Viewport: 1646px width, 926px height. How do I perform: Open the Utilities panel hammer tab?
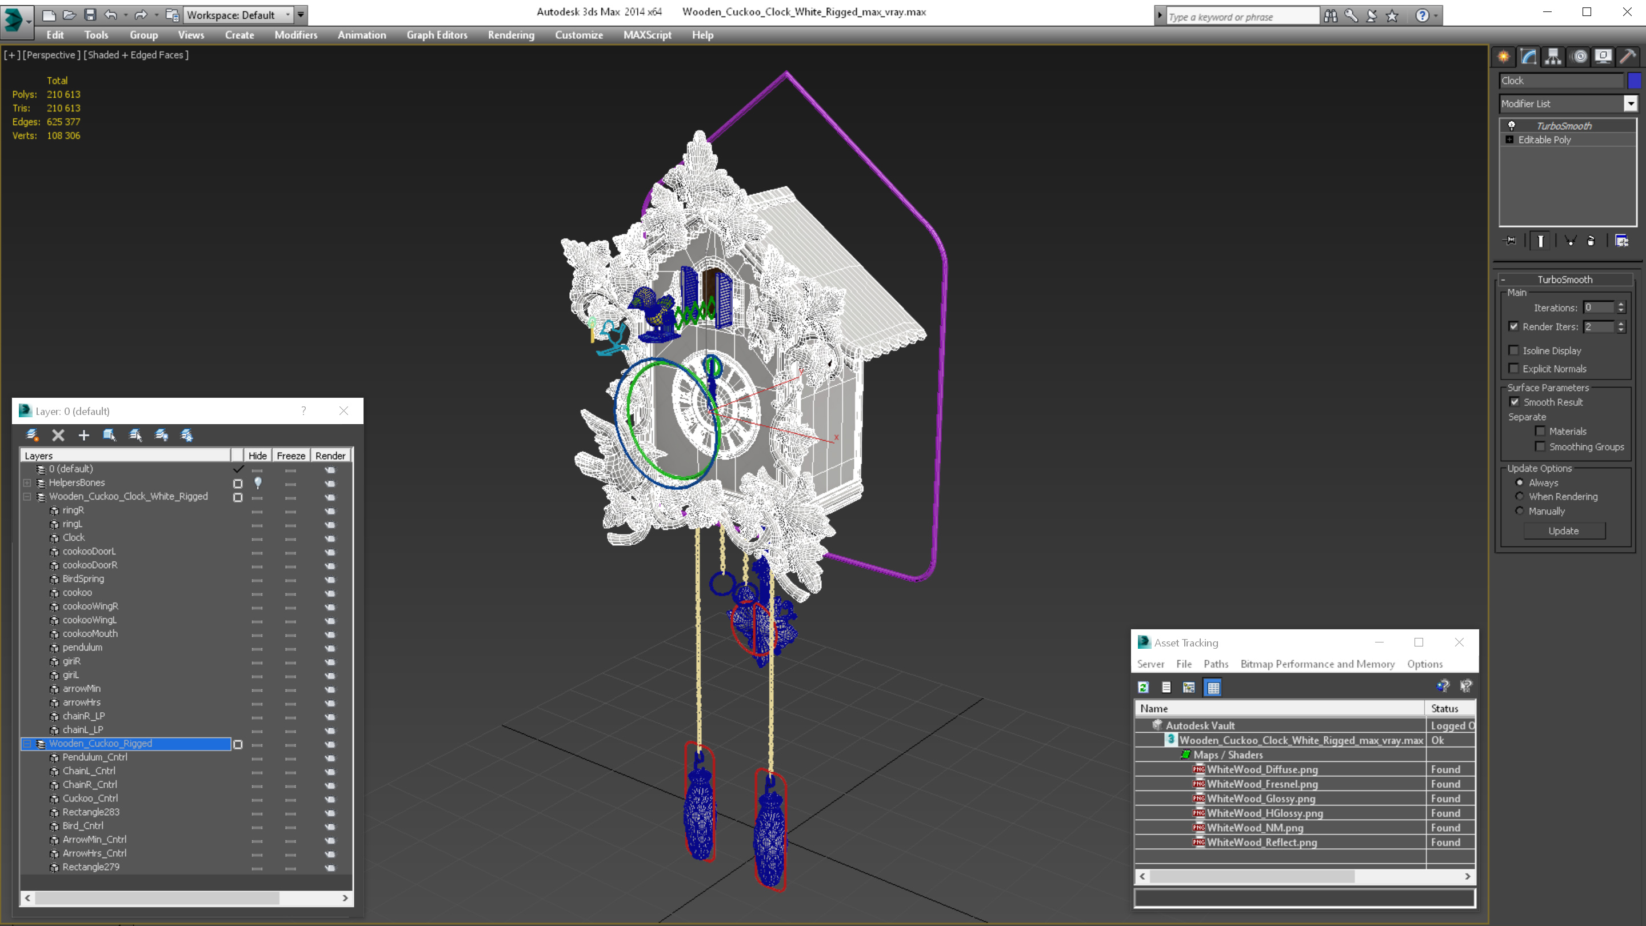[x=1628, y=57]
